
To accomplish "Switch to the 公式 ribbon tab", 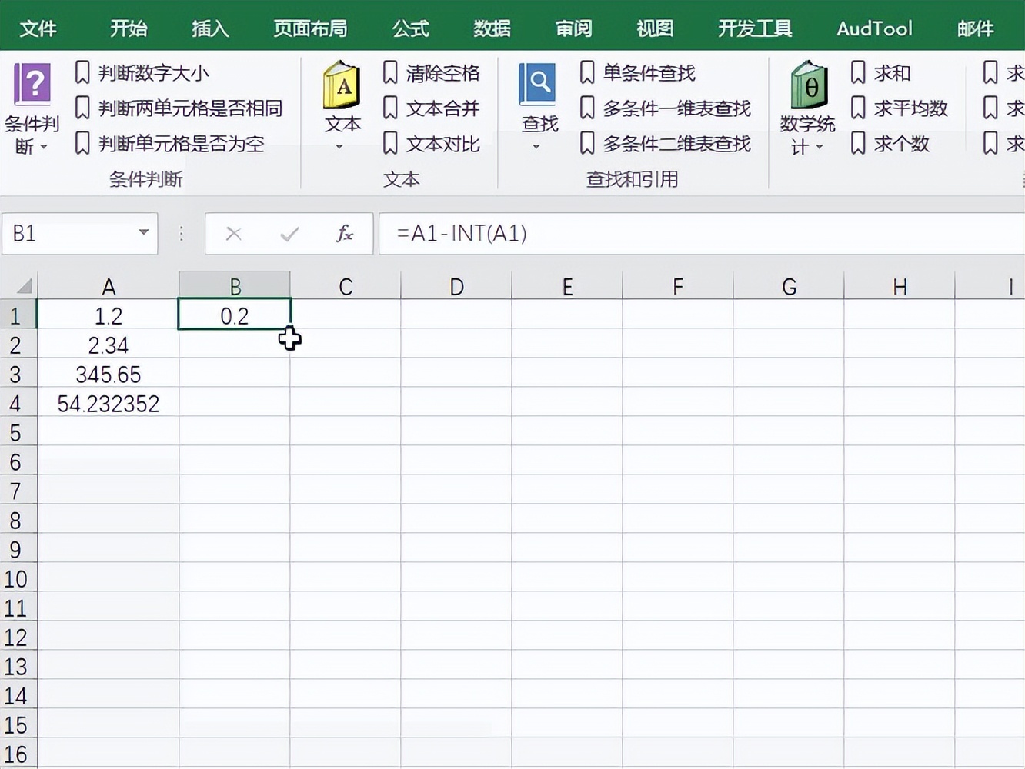I will click(x=409, y=28).
